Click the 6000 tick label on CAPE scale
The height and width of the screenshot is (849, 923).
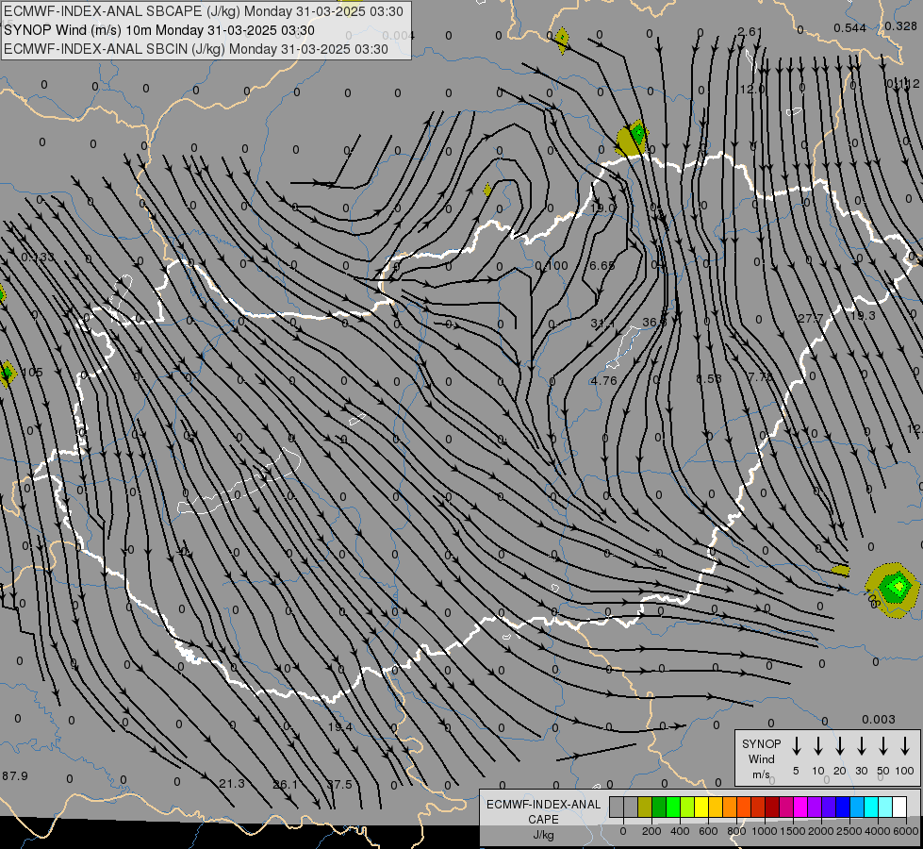[905, 831]
